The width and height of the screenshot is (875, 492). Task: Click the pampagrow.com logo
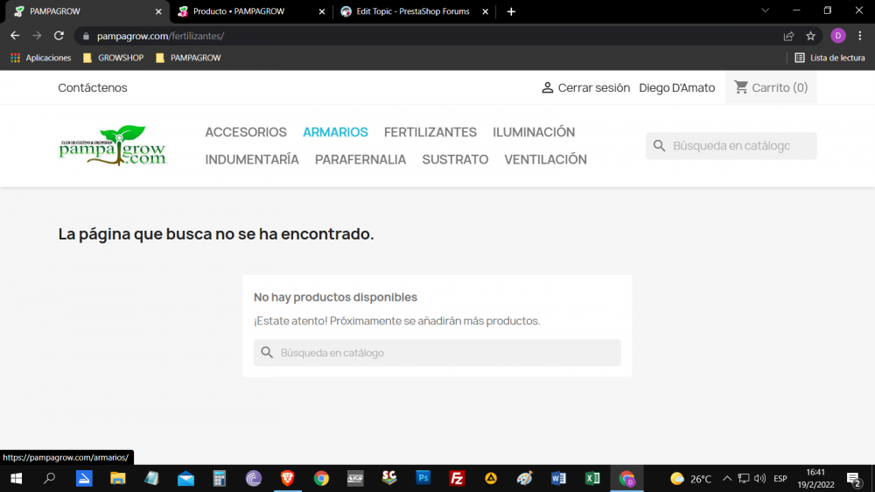(x=112, y=145)
